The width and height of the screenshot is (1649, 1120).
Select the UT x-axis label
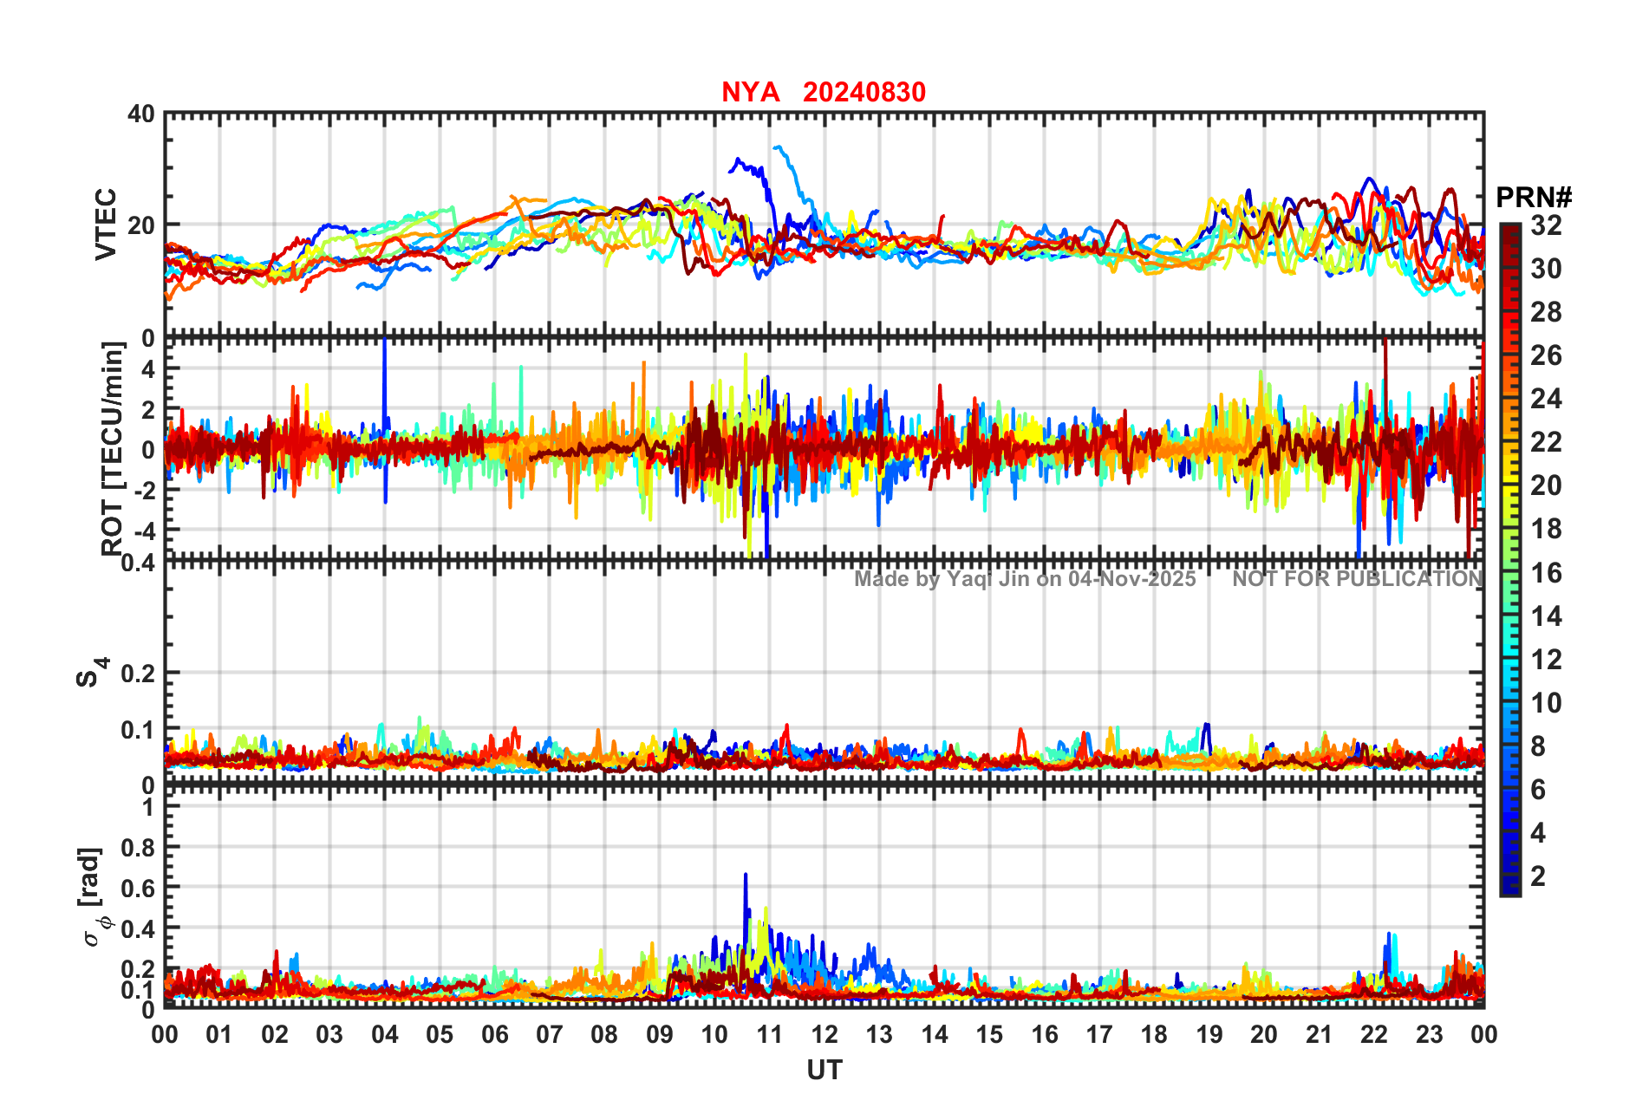click(824, 1071)
